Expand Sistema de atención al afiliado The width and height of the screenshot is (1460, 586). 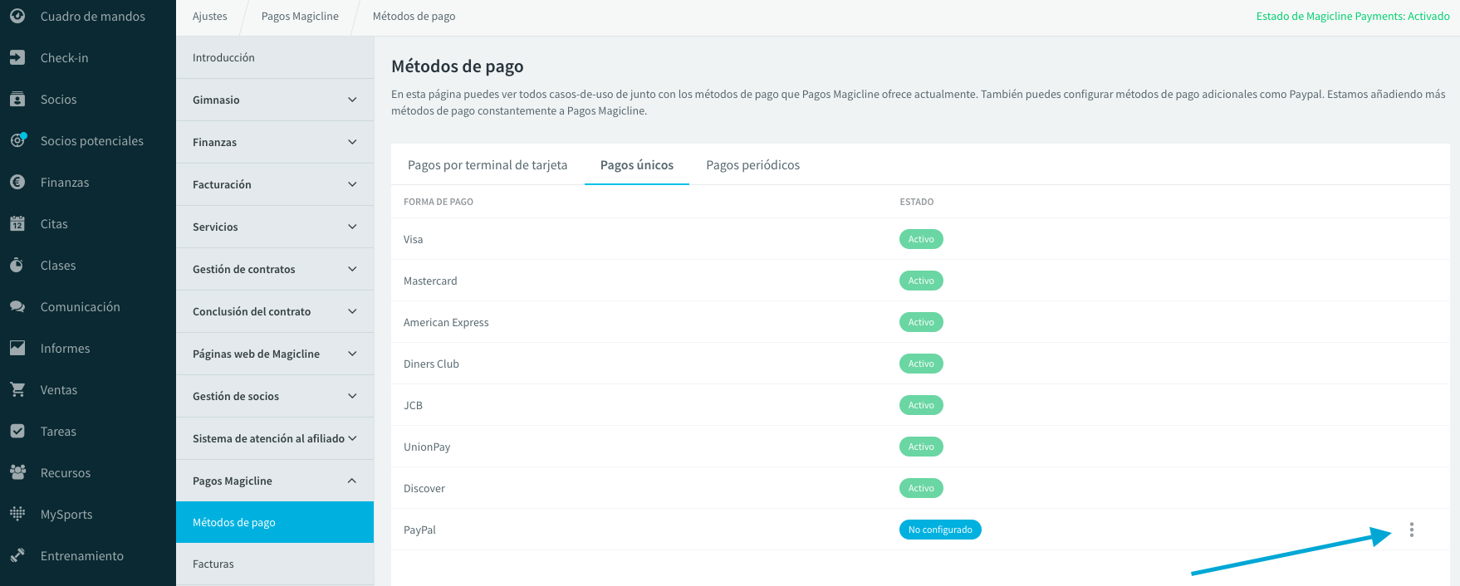(275, 438)
